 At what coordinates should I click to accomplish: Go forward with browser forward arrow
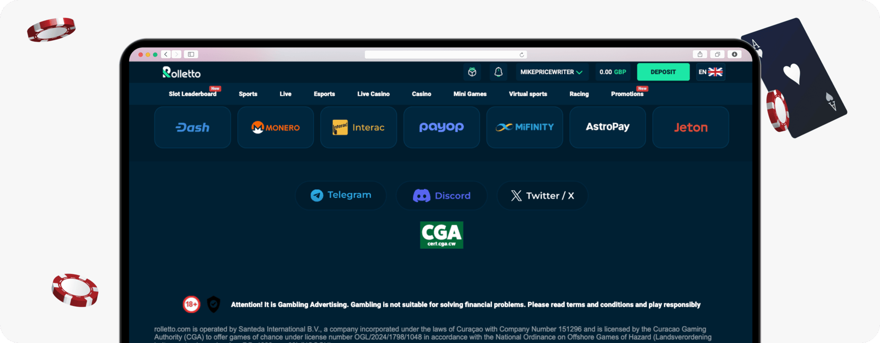[176, 54]
